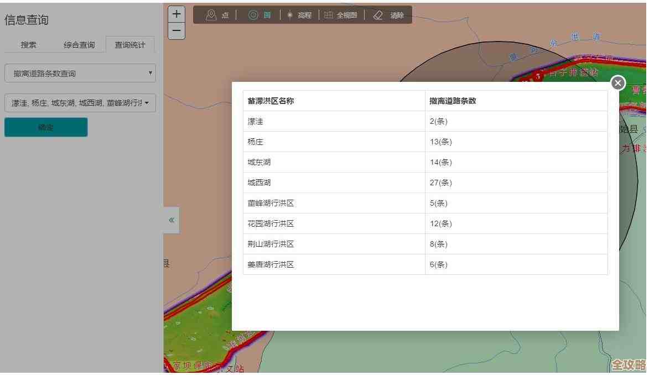The width and height of the screenshot is (649, 375).
Task: Collapse the sidebar with the « chevron
Action: point(170,220)
